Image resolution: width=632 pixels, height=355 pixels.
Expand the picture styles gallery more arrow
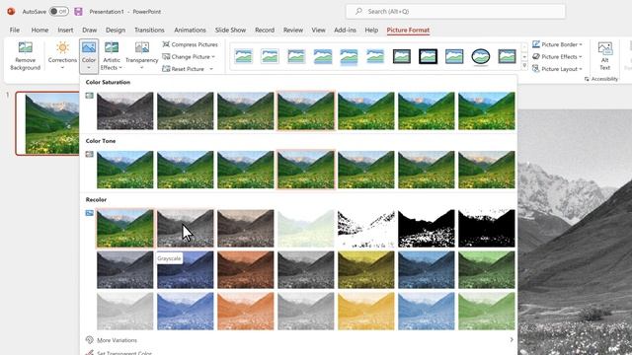tap(524, 66)
